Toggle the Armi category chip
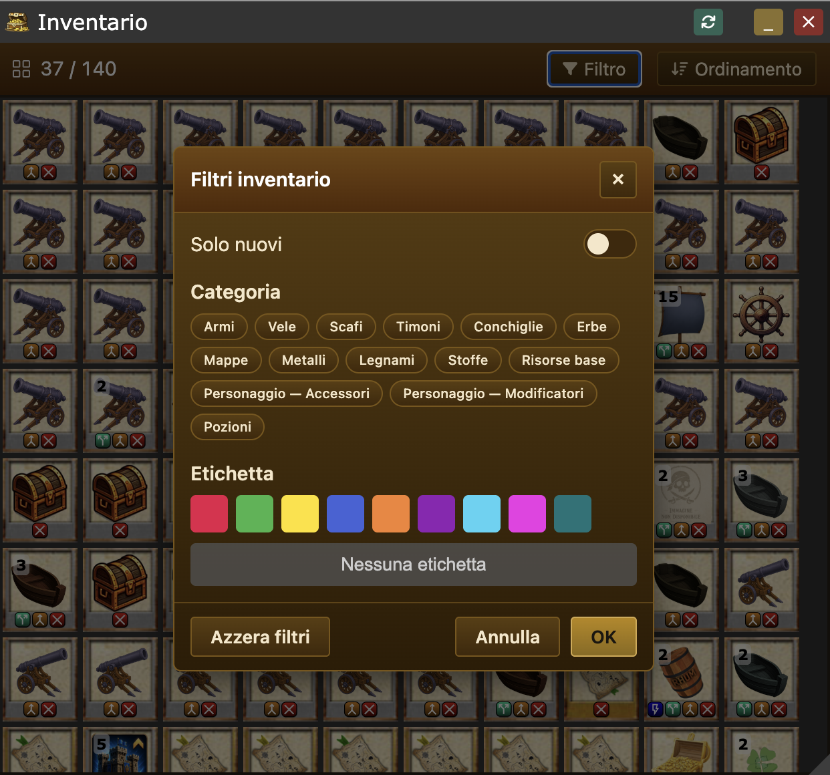 tap(219, 327)
